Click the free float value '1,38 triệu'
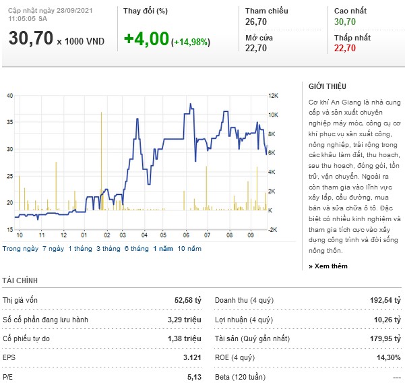 (185, 338)
